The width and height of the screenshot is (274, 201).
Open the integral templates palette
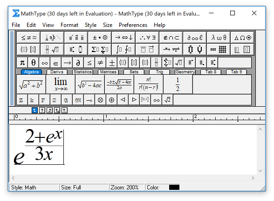[x=124, y=49]
